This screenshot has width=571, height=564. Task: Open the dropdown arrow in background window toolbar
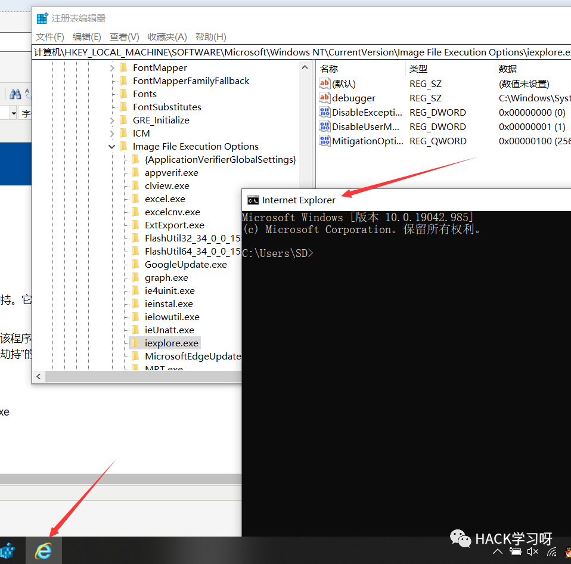pos(14,113)
